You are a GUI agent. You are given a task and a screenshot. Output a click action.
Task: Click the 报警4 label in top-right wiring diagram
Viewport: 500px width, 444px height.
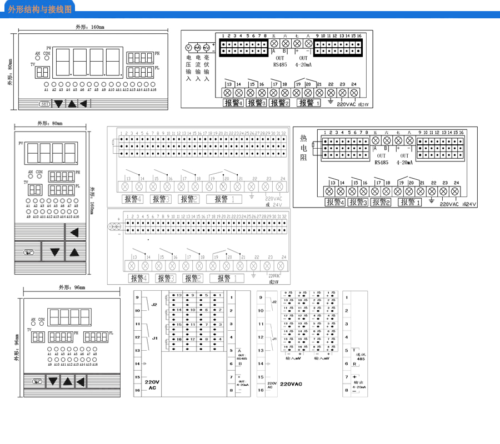(233, 103)
